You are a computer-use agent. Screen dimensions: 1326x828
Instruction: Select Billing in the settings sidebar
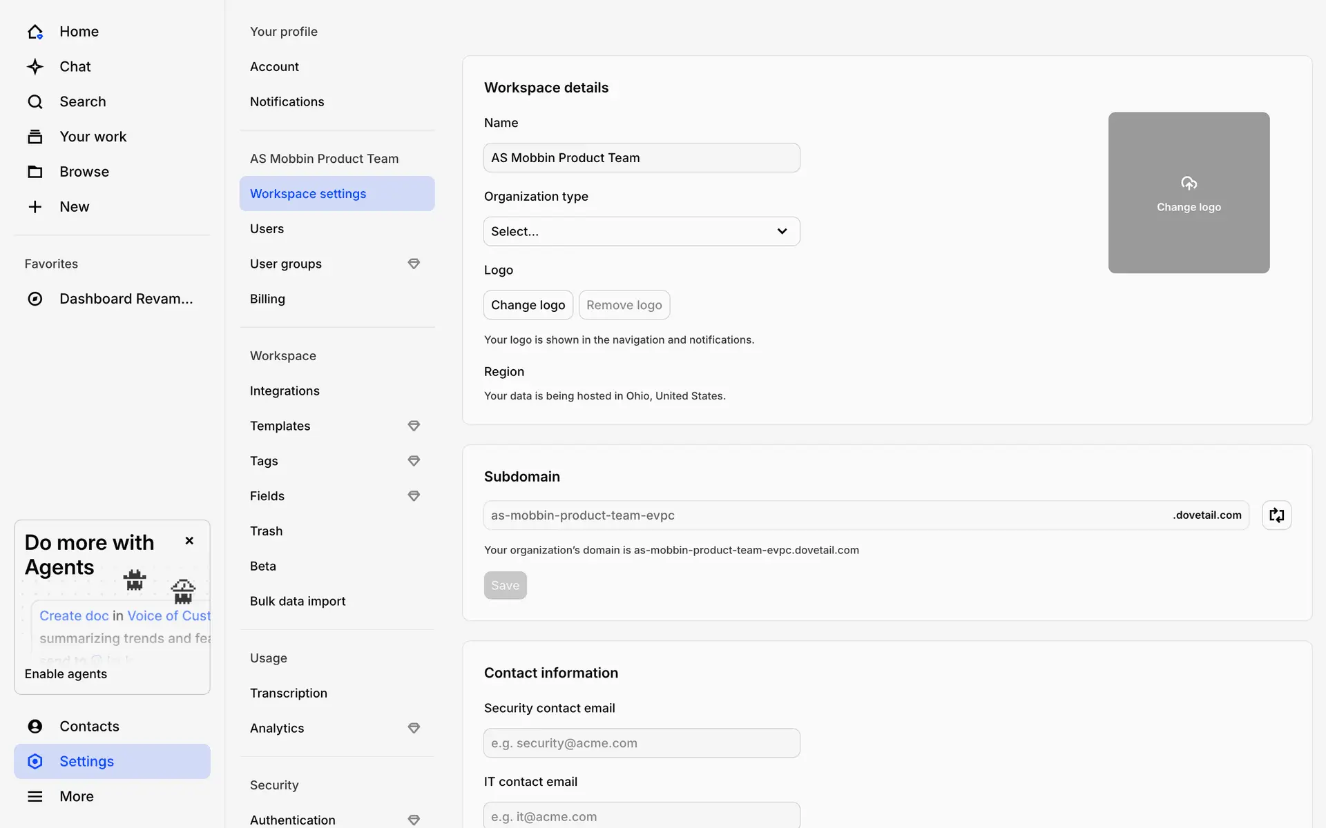coord(268,299)
